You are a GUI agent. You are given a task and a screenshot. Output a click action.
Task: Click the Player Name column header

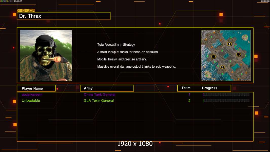coord(36,88)
